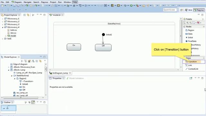The image size is (206, 116).
Task: Select the ContextLink tool in palette
Action: pyautogui.click(x=192, y=69)
